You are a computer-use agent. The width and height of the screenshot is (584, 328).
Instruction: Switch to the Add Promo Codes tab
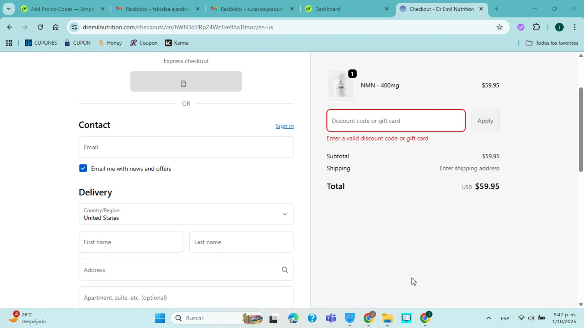click(63, 9)
